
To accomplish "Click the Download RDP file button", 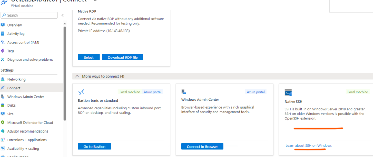I will (123, 57).
